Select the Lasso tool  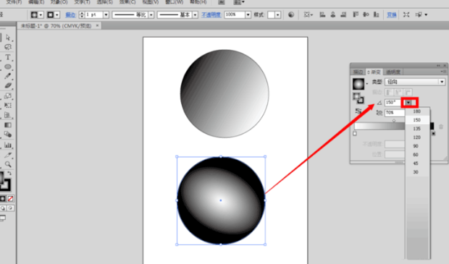click(8, 47)
